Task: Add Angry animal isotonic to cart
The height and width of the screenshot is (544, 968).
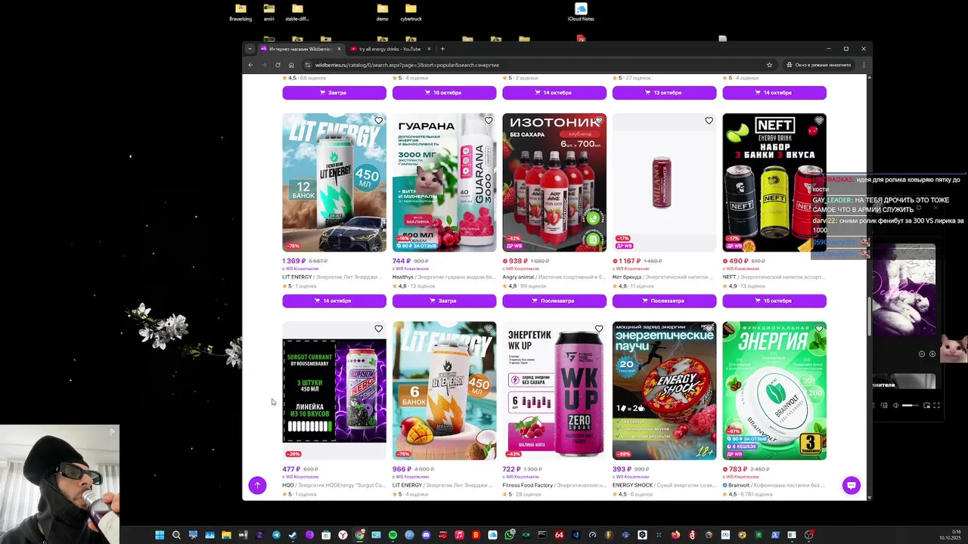Action: (x=554, y=301)
